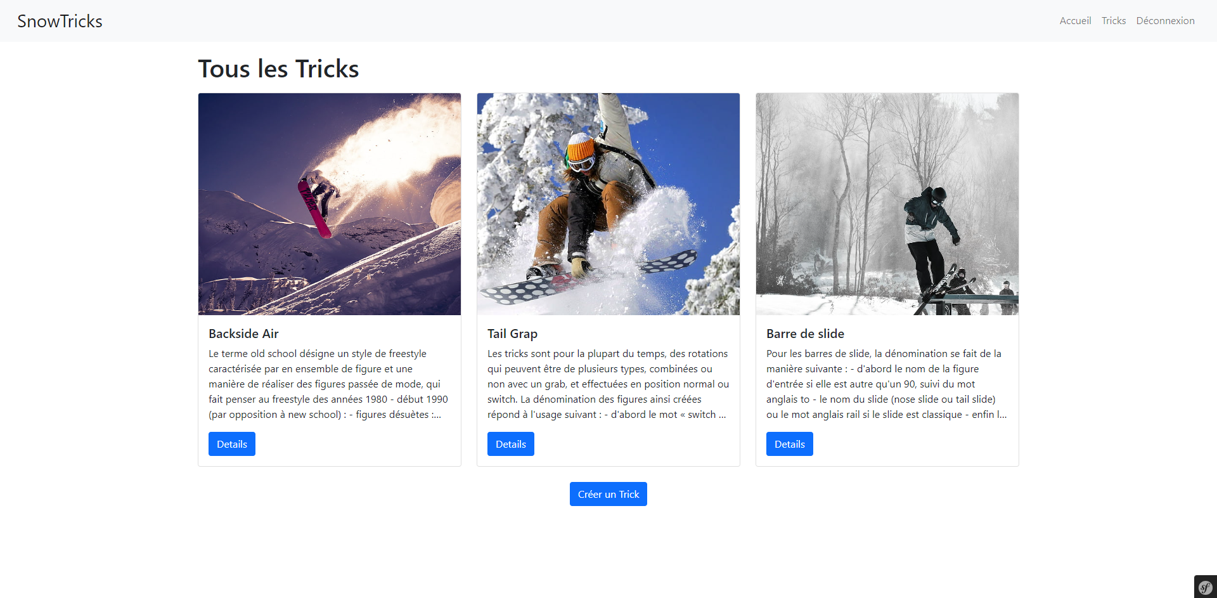1217x598 pixels.
Task: Open Details for Tail Grap
Action: (x=511, y=444)
